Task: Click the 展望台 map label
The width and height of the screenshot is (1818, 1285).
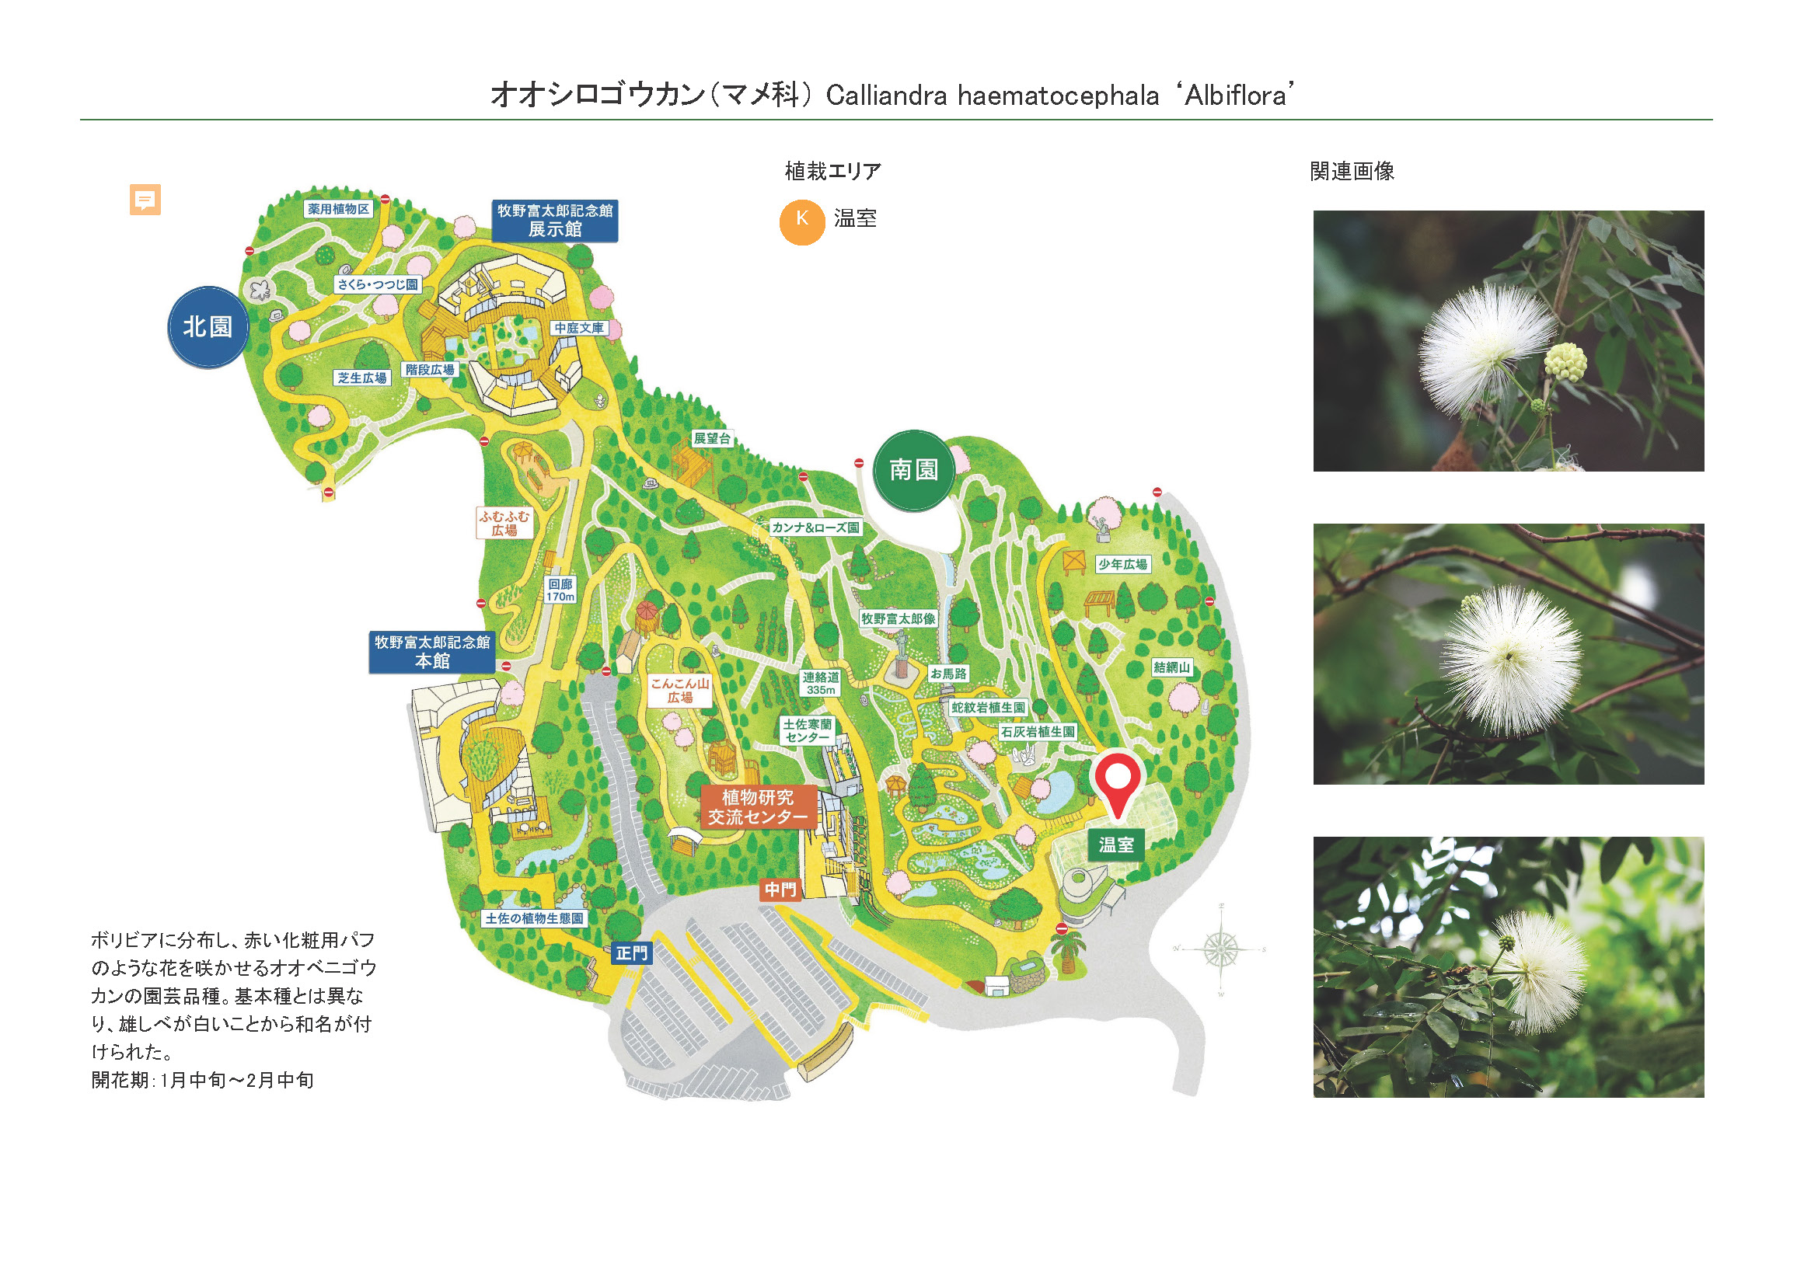Action: 712,438
